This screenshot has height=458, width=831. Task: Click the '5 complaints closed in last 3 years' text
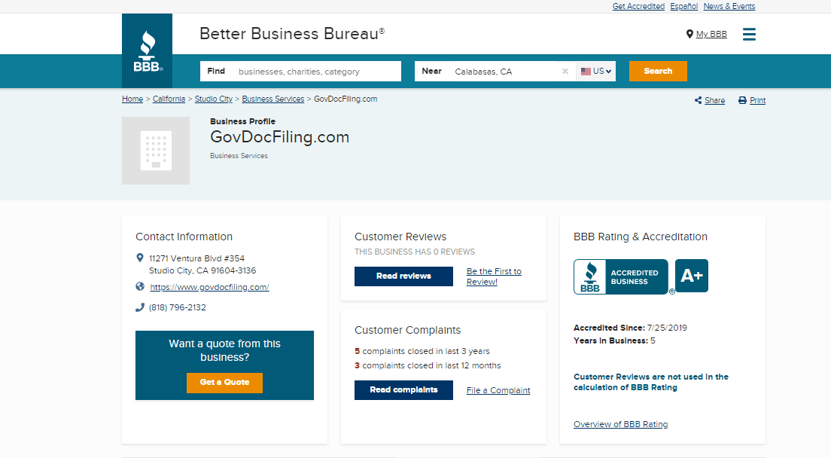[422, 351]
